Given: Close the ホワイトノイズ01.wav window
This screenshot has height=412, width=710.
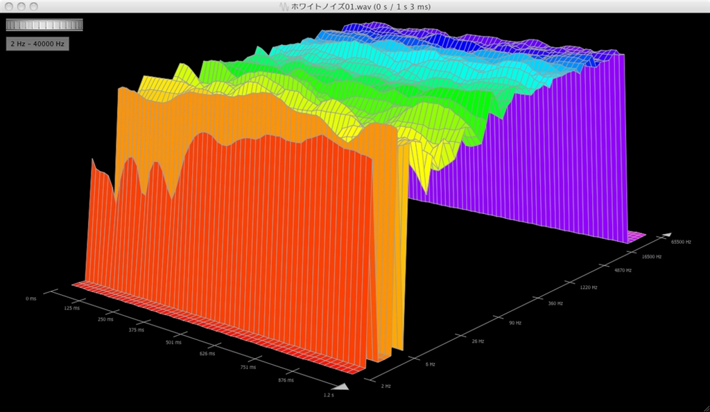Looking at the screenshot, I should pyautogui.click(x=8, y=6).
